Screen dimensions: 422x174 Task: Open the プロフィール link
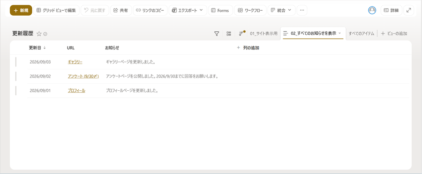click(x=76, y=90)
